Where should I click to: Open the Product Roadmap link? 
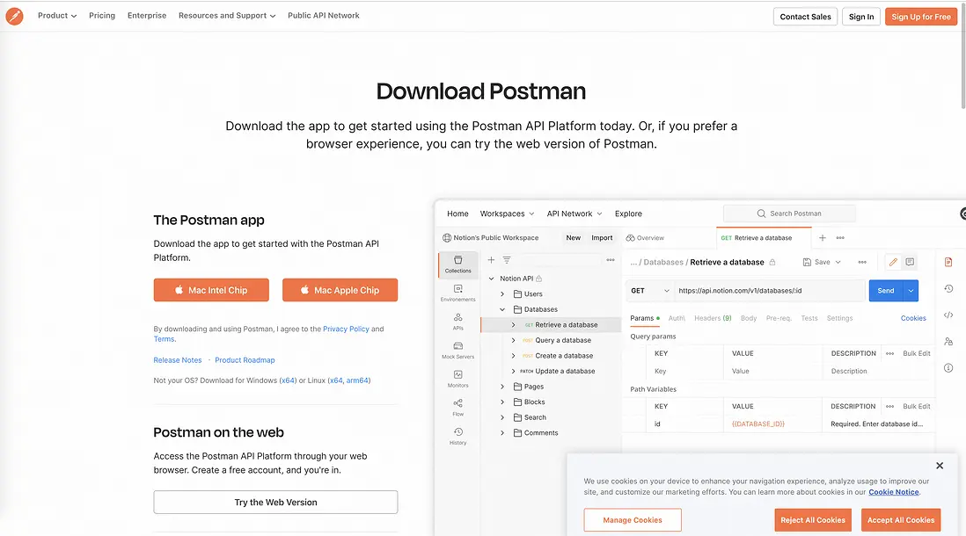[x=245, y=360]
